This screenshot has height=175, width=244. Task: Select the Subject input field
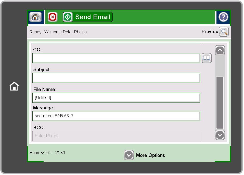116,78
